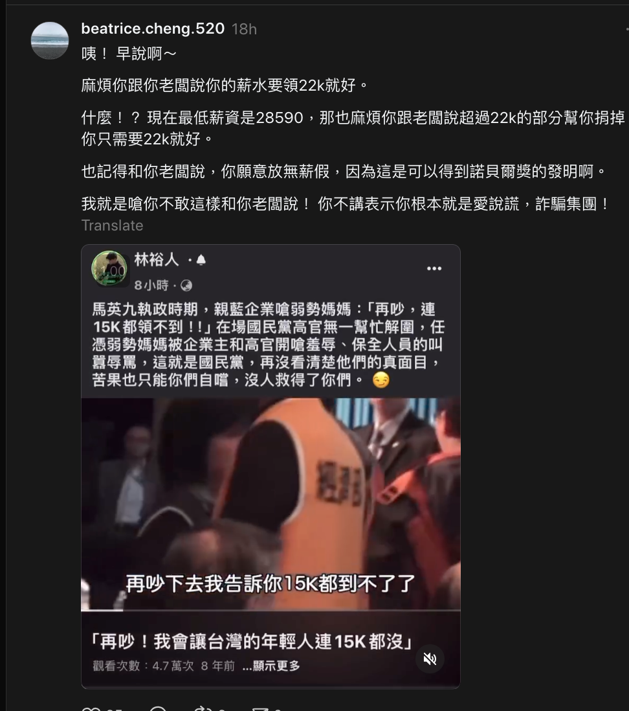
Task: Click the Translate link below the post
Action: click(112, 225)
